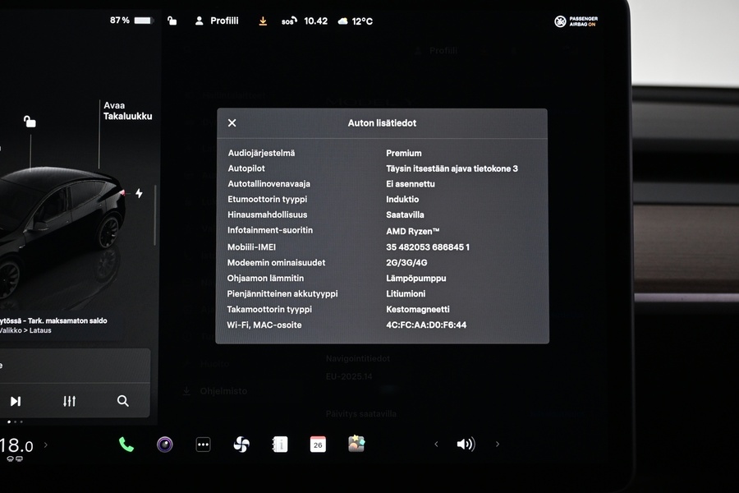Viewport: 739px width, 493px height.
Task: Open the media equalizer settings
Action: point(69,401)
